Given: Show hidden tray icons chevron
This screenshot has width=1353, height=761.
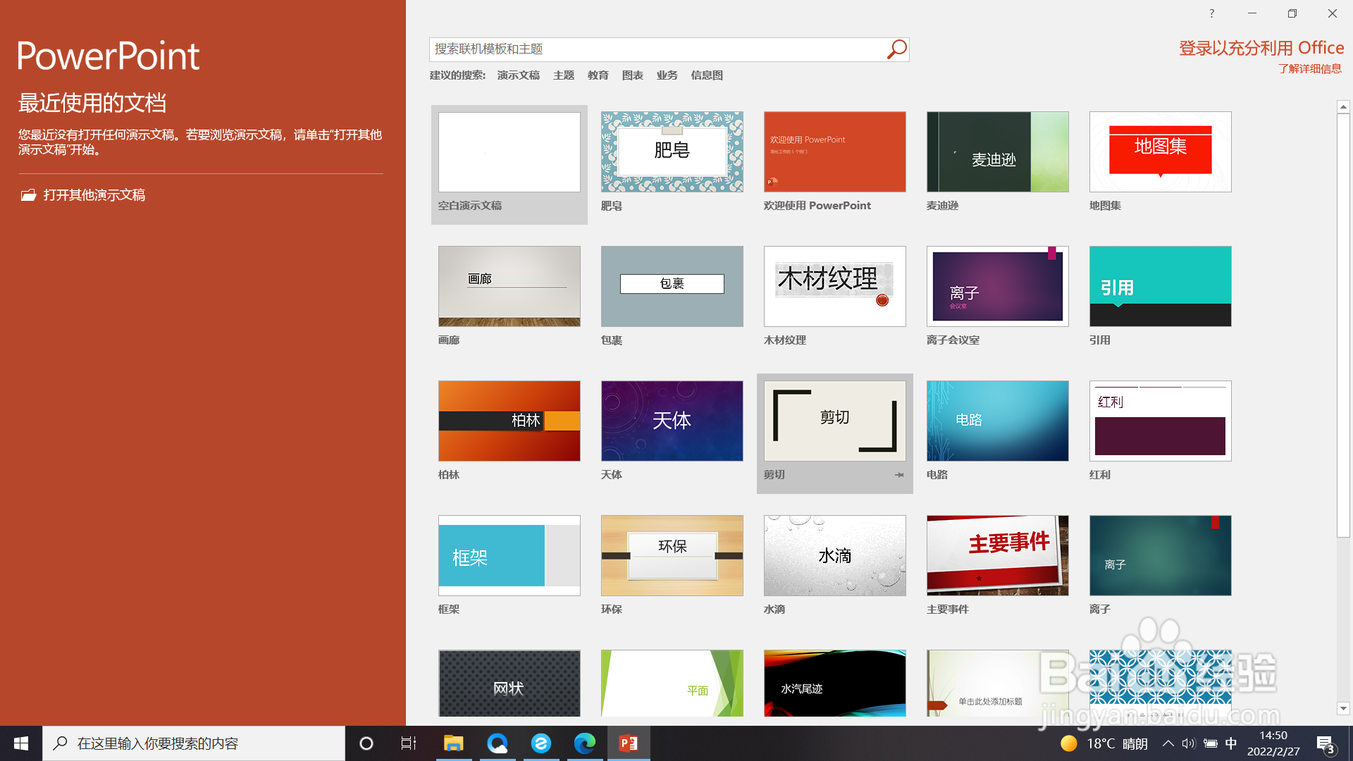Looking at the screenshot, I should coord(1168,743).
